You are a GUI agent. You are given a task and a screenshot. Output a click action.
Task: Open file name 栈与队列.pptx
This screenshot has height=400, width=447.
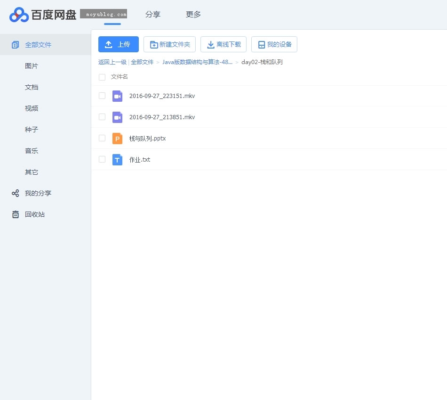coord(147,139)
